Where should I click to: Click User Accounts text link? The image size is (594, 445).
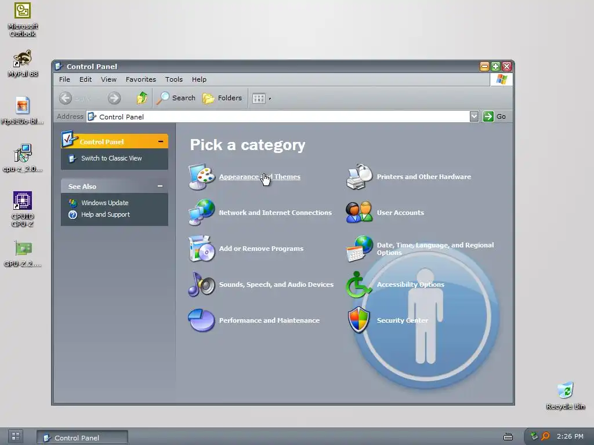pyautogui.click(x=400, y=213)
